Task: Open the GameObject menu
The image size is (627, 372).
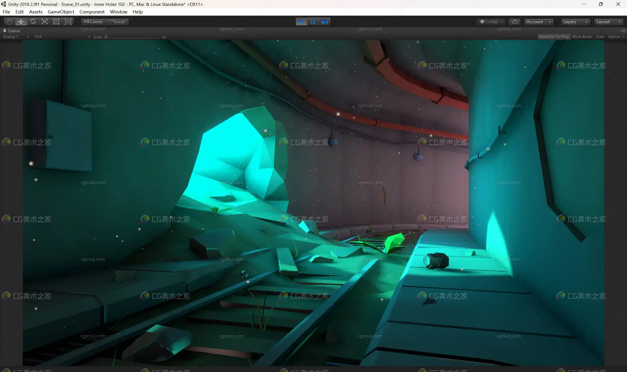Action: (61, 12)
